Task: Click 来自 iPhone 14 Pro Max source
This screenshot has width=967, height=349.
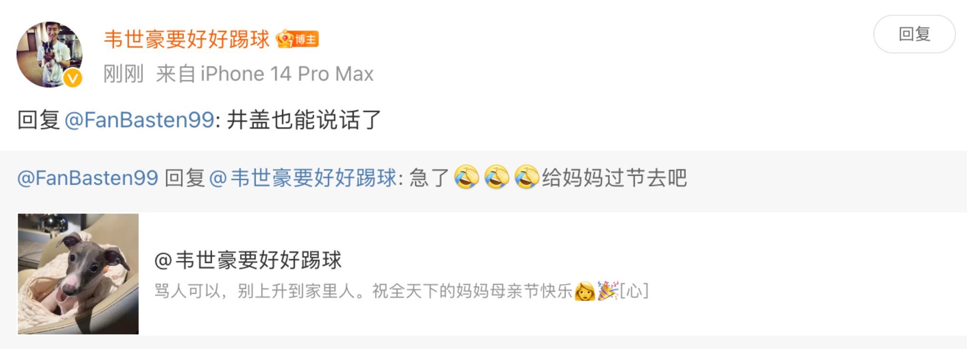Action: pyautogui.click(x=265, y=74)
